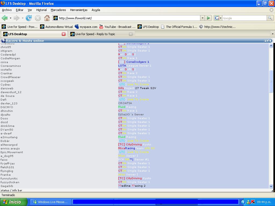The image size is (275, 206).
Task: Open the Editar menu
Action: [20, 10]
